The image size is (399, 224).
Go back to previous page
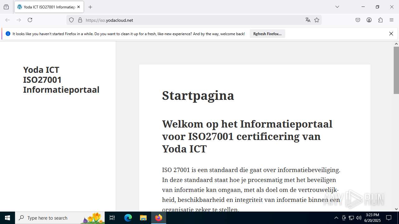pyautogui.click(x=7, y=20)
